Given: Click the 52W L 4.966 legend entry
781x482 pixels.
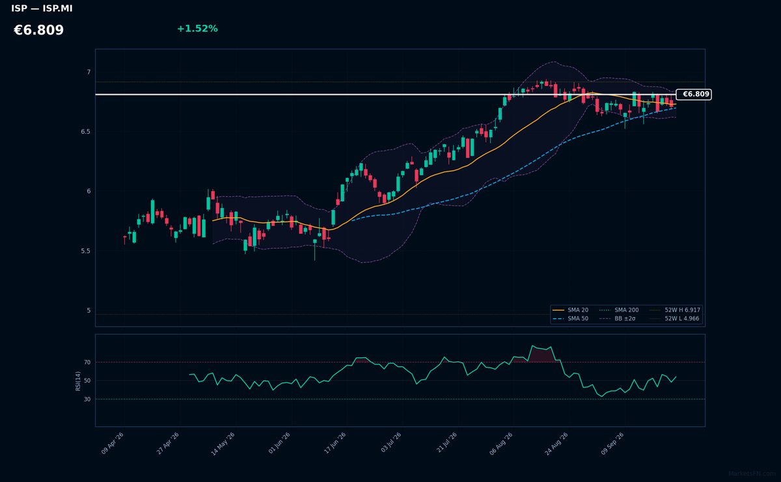Looking at the screenshot, I should click(x=675, y=318).
